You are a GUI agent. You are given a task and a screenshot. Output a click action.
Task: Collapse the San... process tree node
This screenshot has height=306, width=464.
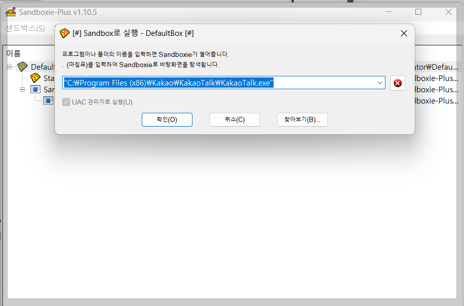pos(22,90)
